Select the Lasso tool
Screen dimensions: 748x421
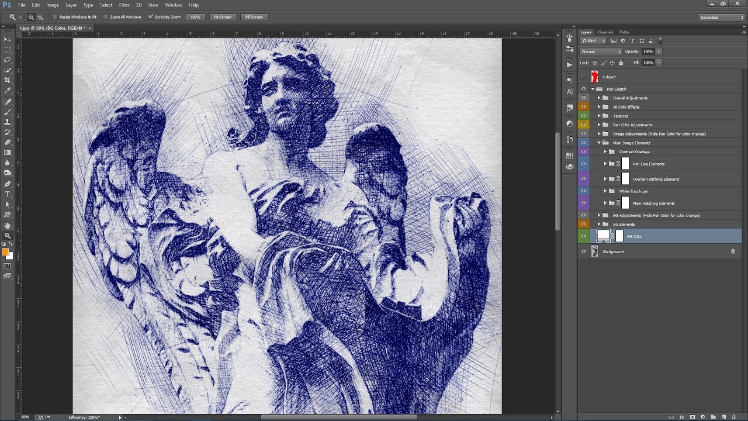[x=8, y=60]
